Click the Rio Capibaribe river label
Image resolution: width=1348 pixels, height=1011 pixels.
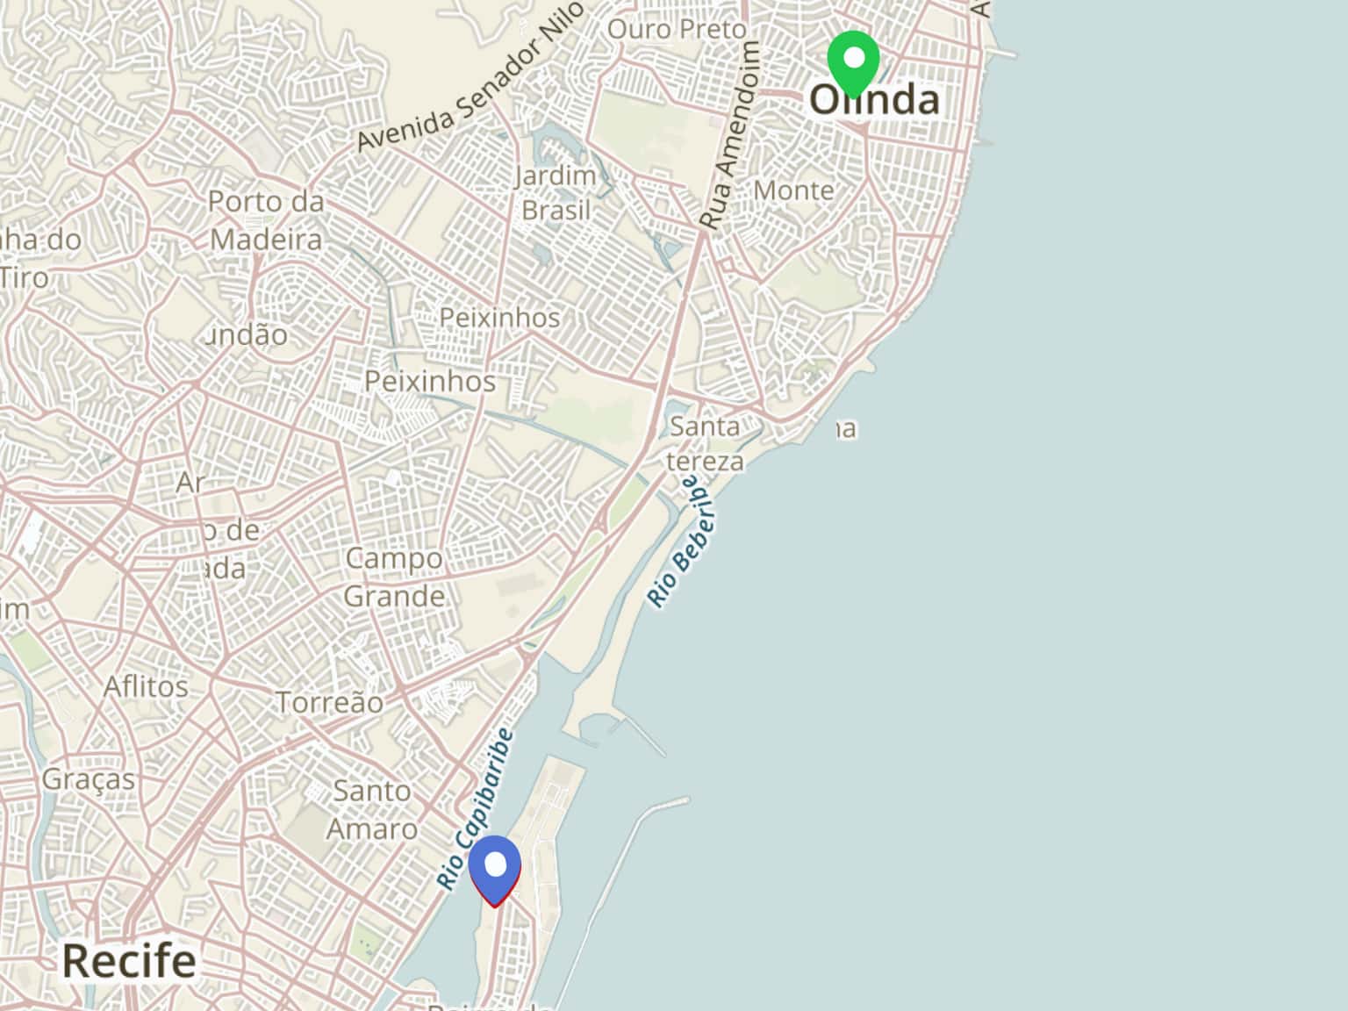(x=475, y=809)
